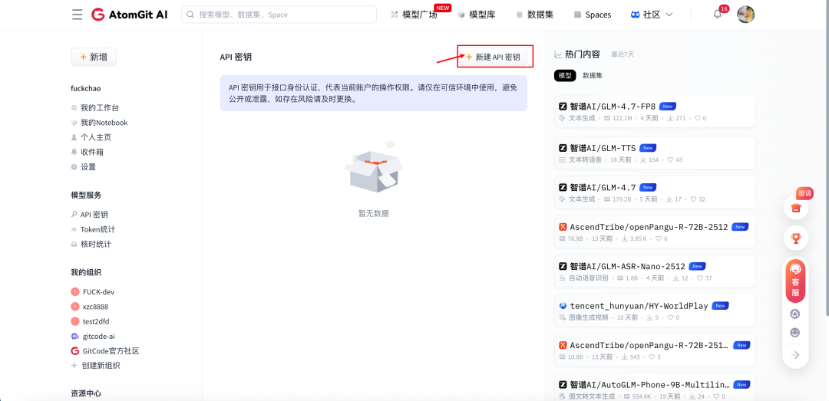The width and height of the screenshot is (829, 401).
Task: Collapse floating sidebar arrow icon
Action: point(795,355)
